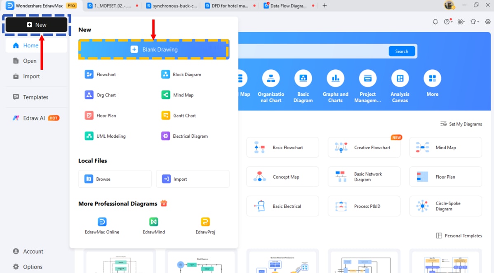The width and height of the screenshot is (494, 273).
Task: Select Basic Diagram category icon
Action: [x=303, y=78]
